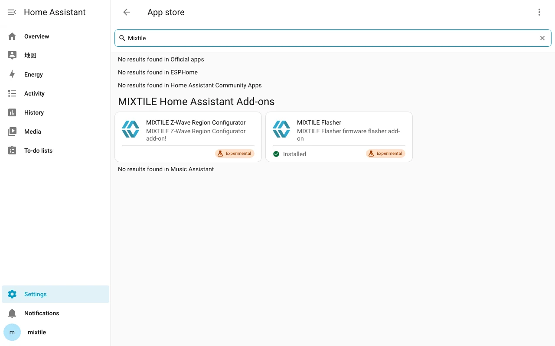The width and height of the screenshot is (555, 346).
Task: Click "No results found in Official apps"
Action: tap(161, 59)
